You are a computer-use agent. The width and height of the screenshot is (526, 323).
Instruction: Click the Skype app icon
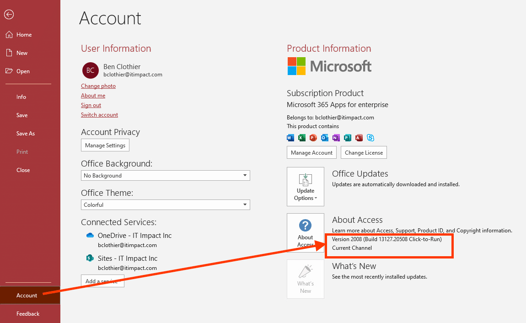(370, 138)
